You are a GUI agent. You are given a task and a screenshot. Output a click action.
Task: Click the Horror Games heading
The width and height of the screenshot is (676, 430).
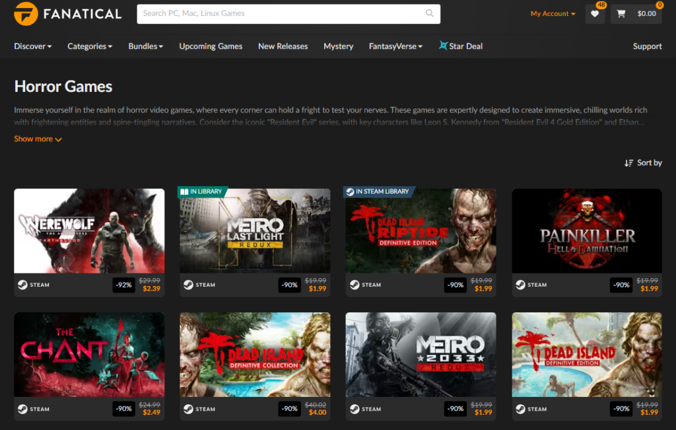(63, 87)
